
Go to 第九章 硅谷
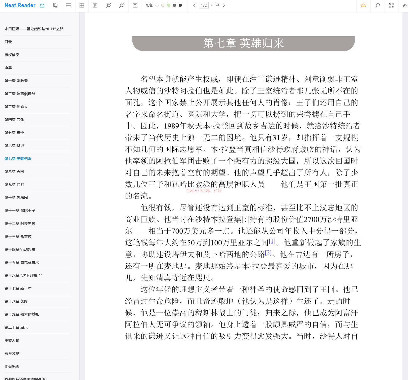14,185
